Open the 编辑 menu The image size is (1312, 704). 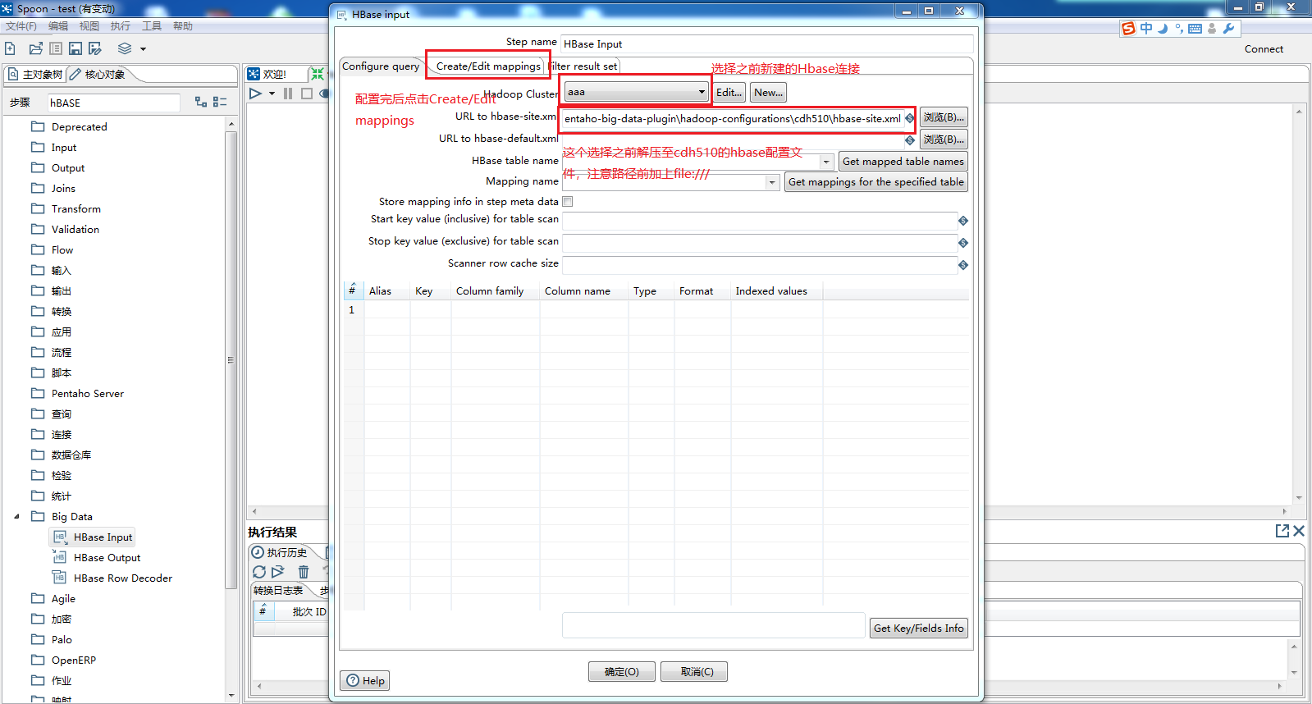click(58, 26)
